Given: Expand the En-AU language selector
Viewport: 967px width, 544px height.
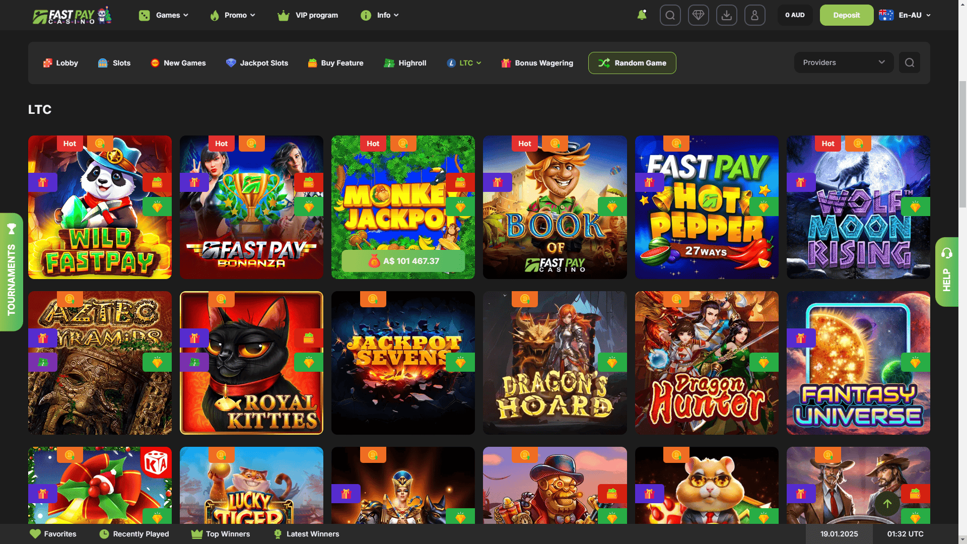Looking at the screenshot, I should click(905, 15).
